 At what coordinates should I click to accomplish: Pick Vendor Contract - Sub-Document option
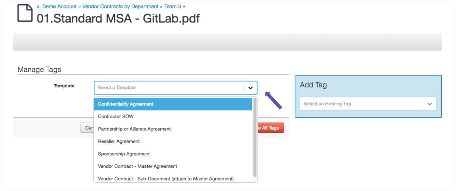[x=166, y=179]
